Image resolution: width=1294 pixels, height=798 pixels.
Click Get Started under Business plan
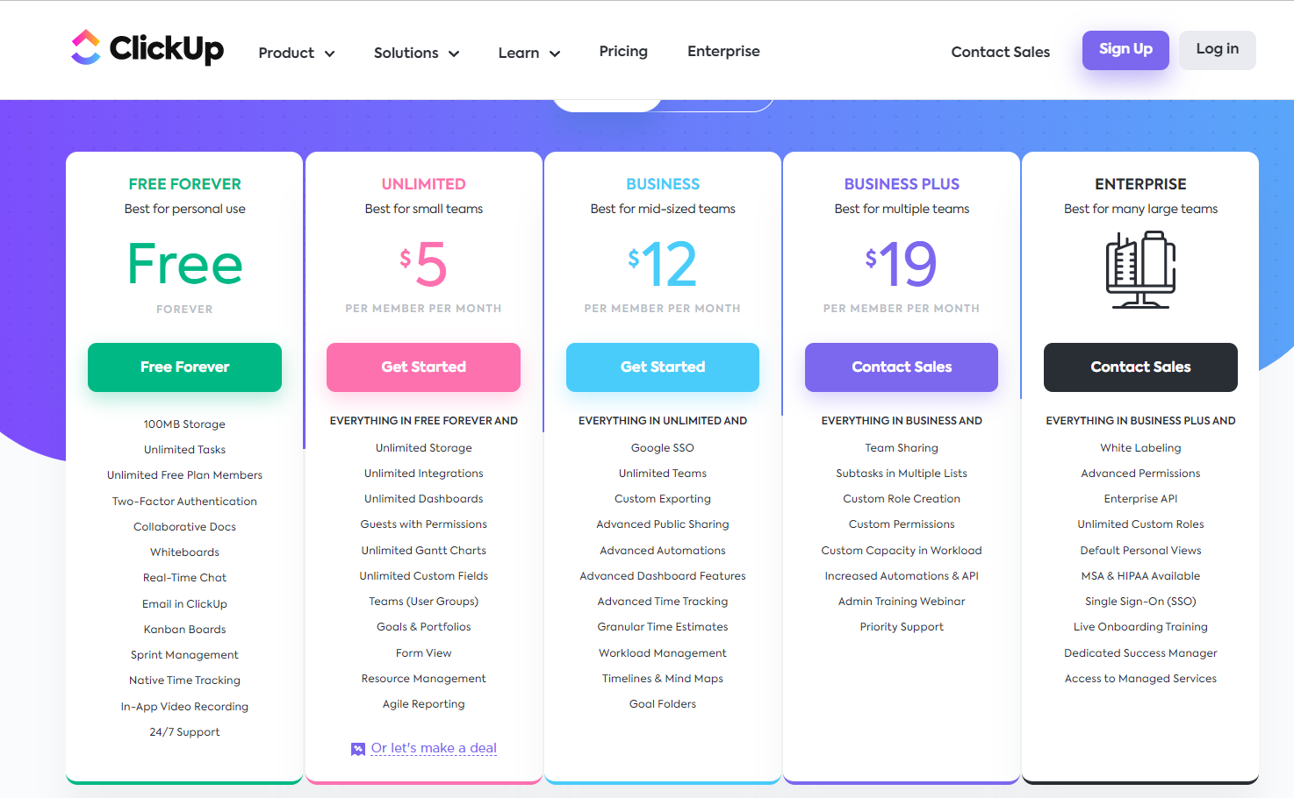pyautogui.click(x=663, y=367)
